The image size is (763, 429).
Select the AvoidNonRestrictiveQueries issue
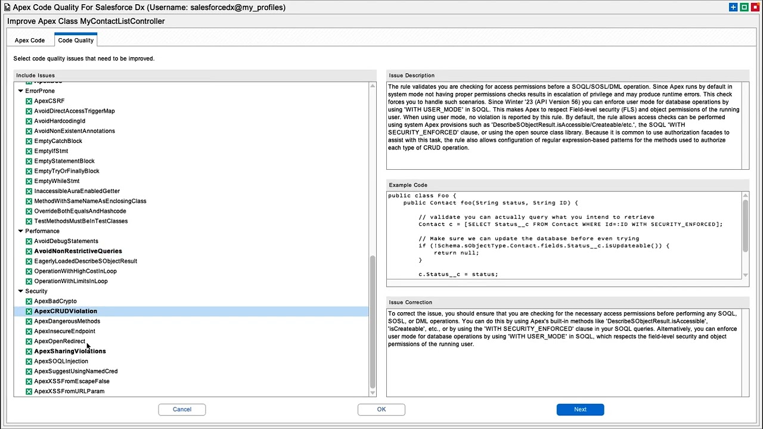click(x=78, y=251)
